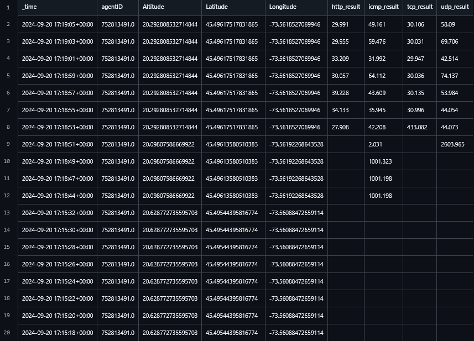Select line number 13 in the gutter
Viewport: 474px width, 341px height.
[x=7, y=213]
